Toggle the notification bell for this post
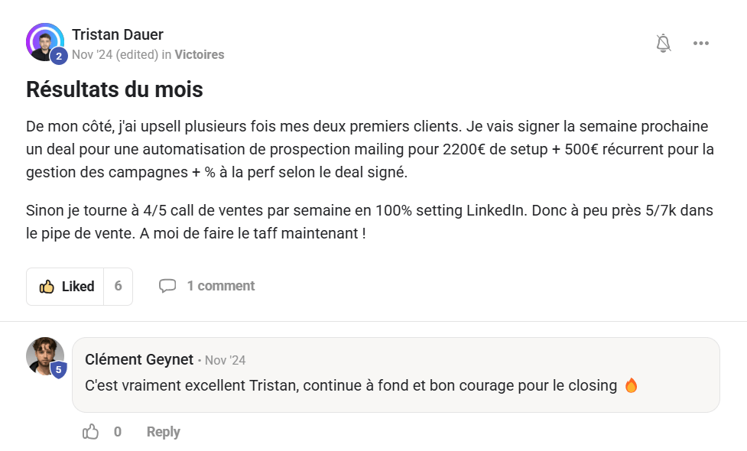747x451 pixels. [x=663, y=43]
